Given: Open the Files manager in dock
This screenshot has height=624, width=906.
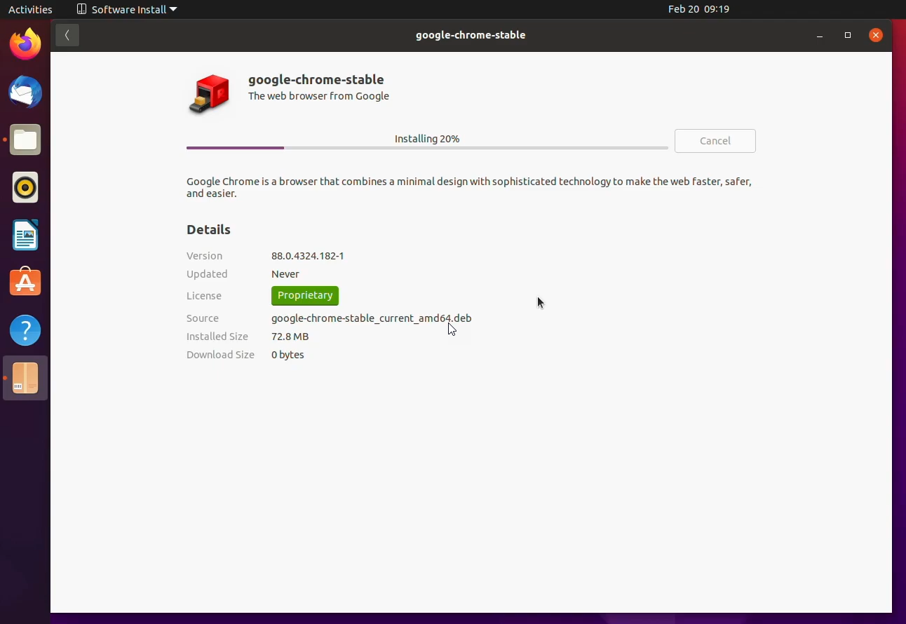Looking at the screenshot, I should pos(25,140).
